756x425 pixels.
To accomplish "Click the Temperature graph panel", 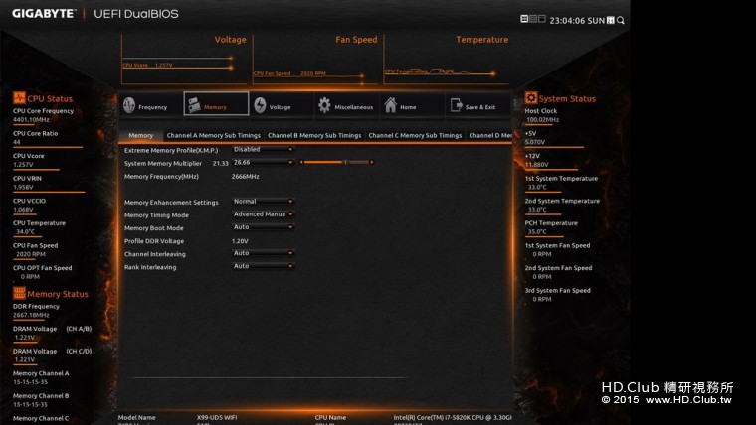I will click(x=447, y=61).
